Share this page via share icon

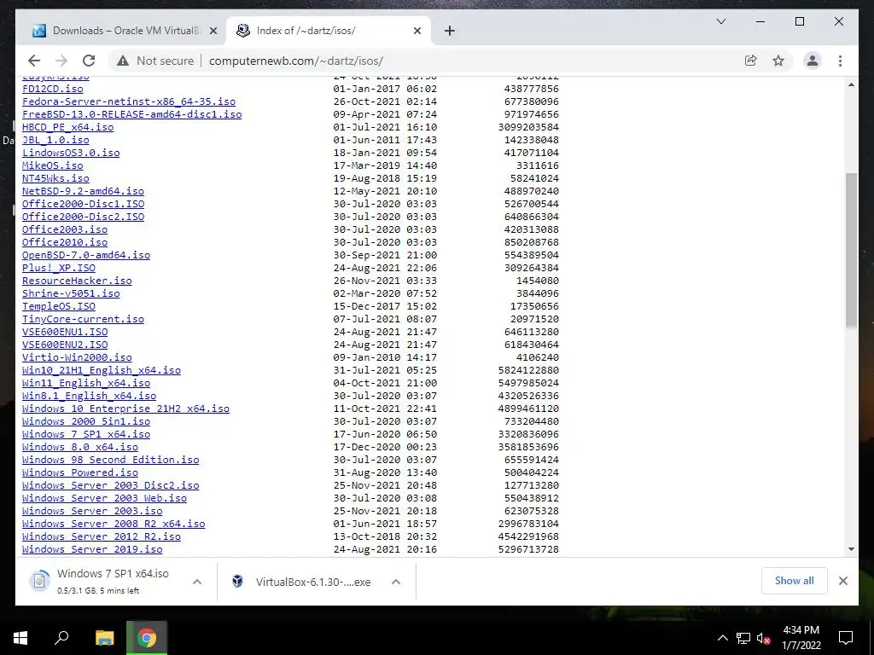[751, 61]
